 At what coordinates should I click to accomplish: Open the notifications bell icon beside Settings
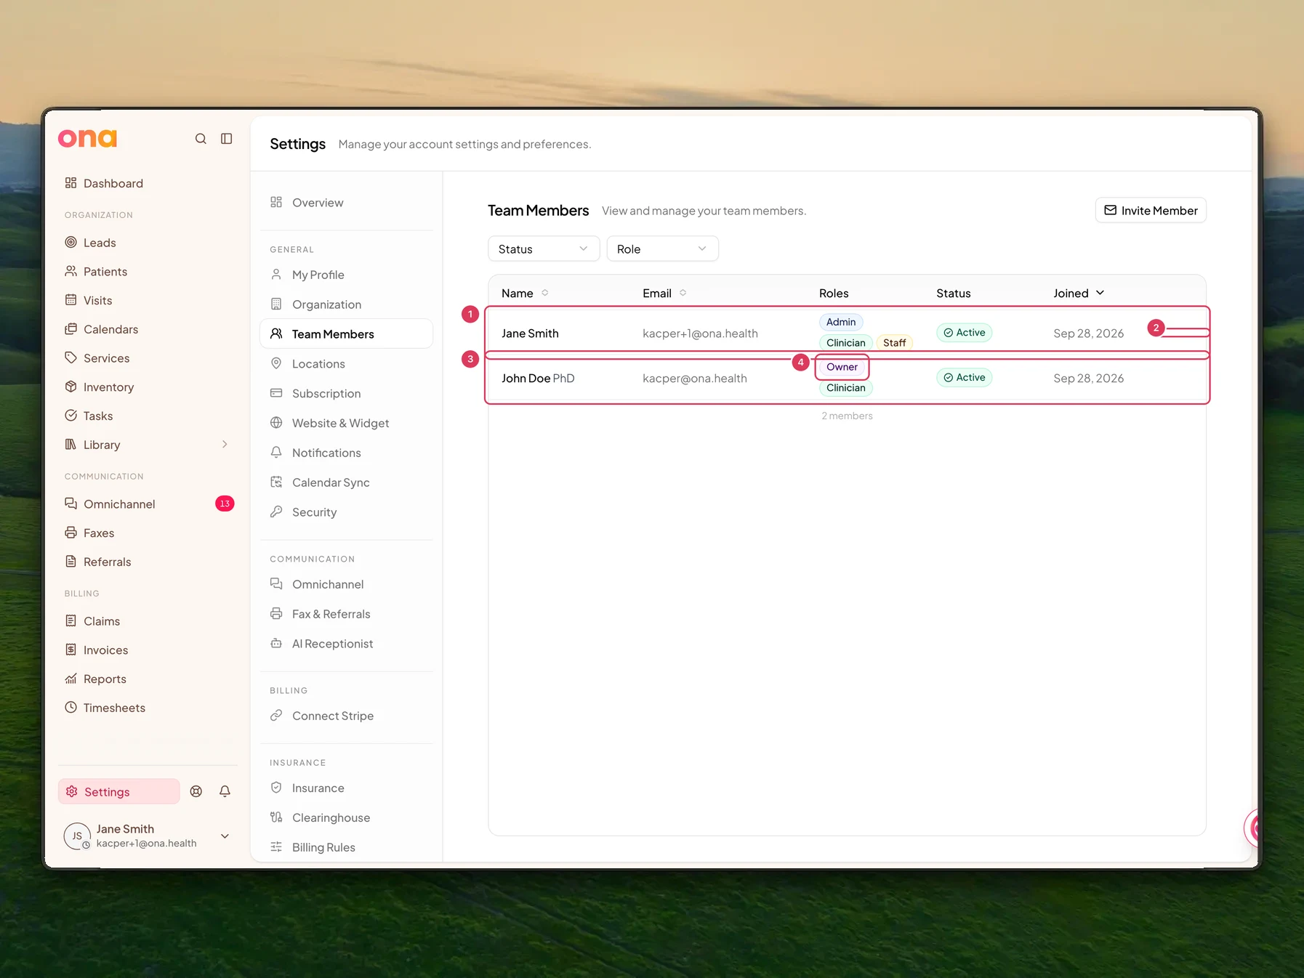click(225, 791)
